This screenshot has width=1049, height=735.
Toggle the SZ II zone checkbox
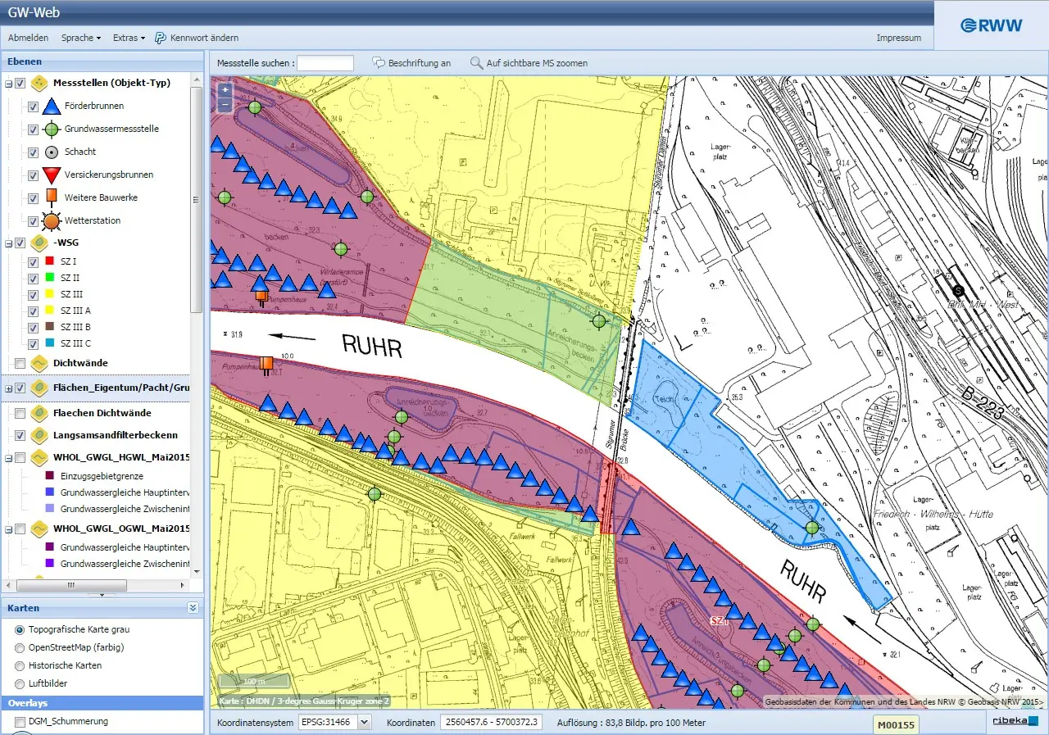tap(33, 279)
